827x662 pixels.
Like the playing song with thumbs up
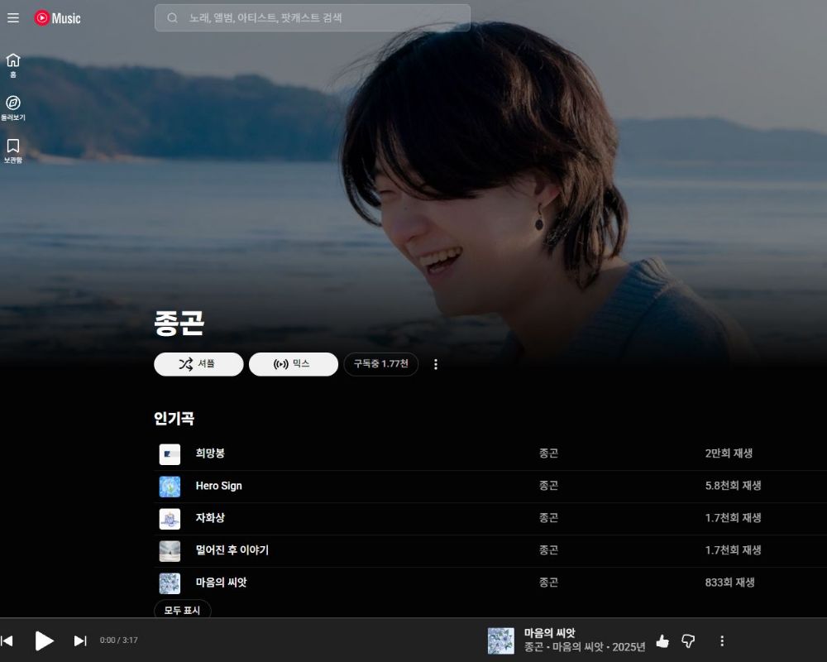tap(662, 640)
